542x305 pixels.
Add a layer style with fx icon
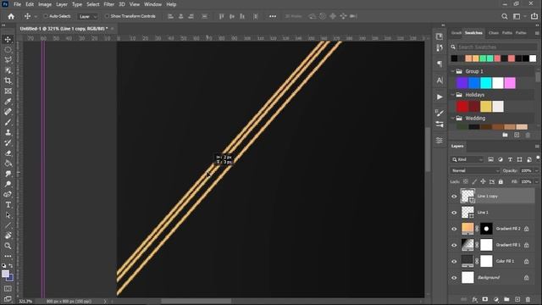(474, 299)
